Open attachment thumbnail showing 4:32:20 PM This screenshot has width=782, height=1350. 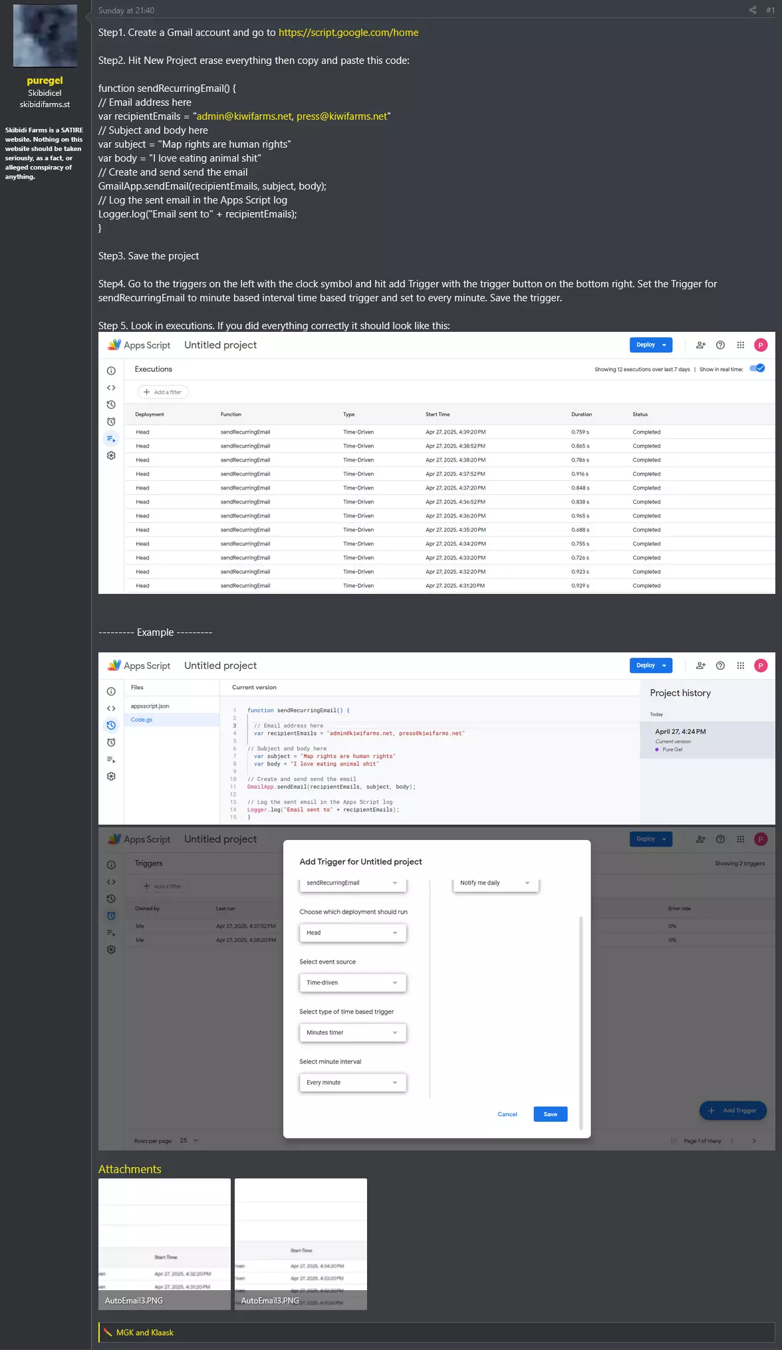pos(164,1244)
